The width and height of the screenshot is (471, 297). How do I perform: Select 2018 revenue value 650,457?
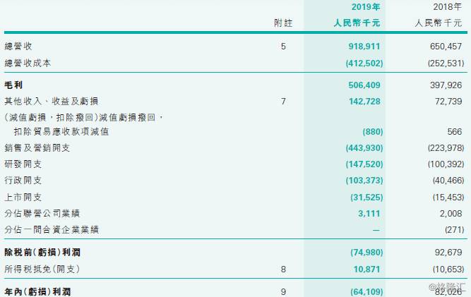pos(446,46)
